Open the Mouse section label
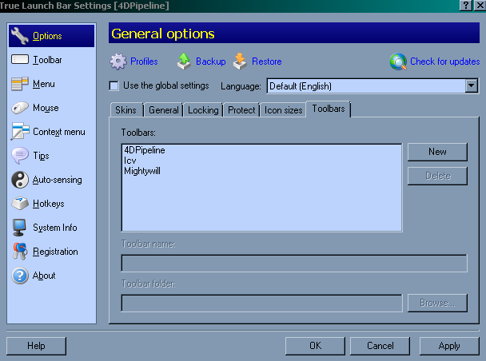This screenshot has height=361, width=486. point(46,108)
